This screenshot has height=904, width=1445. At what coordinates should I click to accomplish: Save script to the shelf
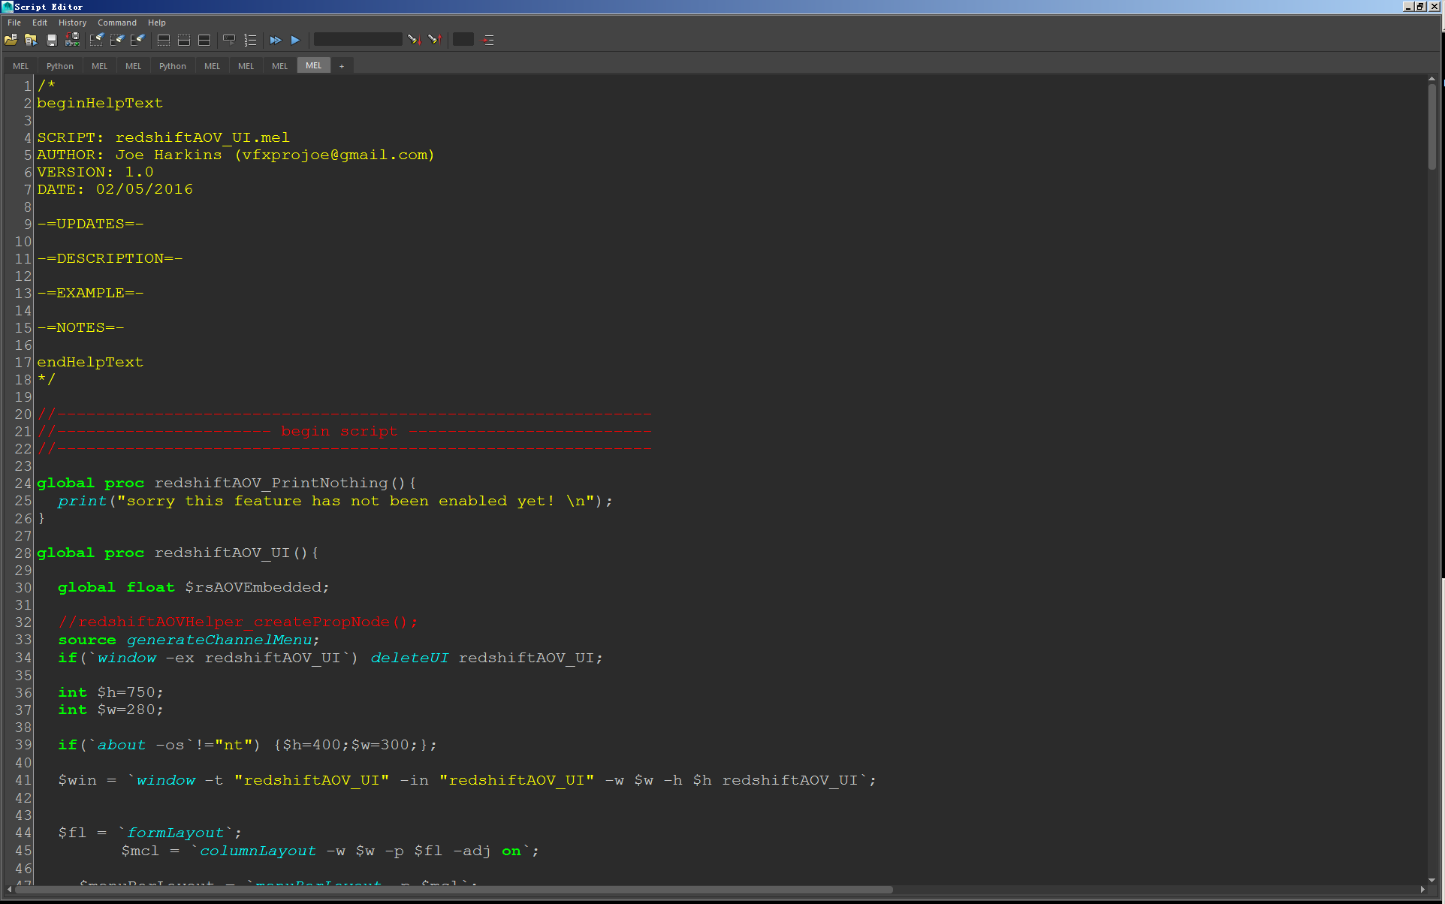72,40
